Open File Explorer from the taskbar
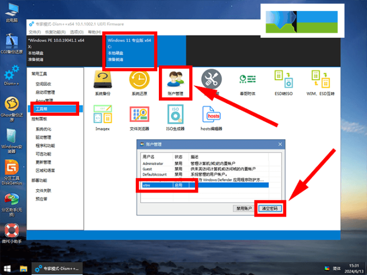 (24, 269)
